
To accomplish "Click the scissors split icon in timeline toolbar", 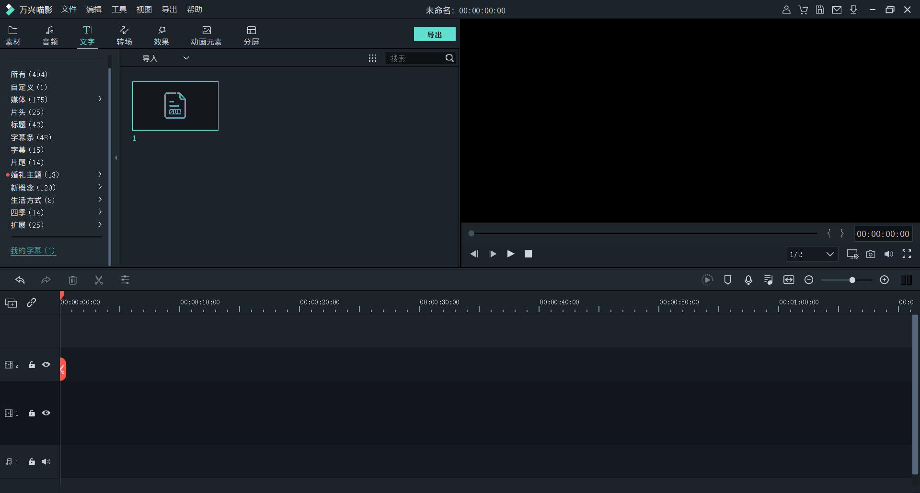I will coord(99,280).
